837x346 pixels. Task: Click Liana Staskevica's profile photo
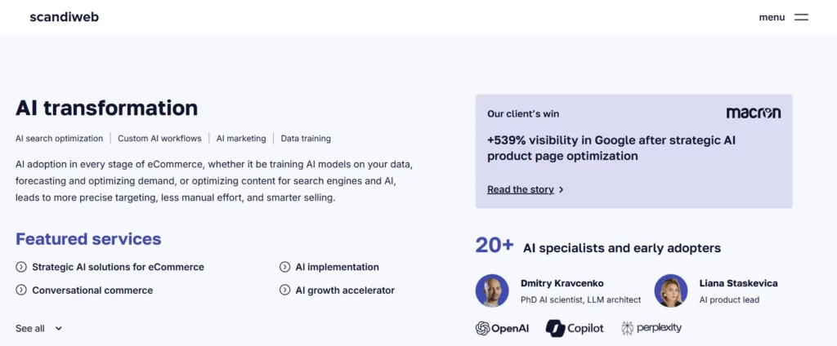click(x=671, y=291)
